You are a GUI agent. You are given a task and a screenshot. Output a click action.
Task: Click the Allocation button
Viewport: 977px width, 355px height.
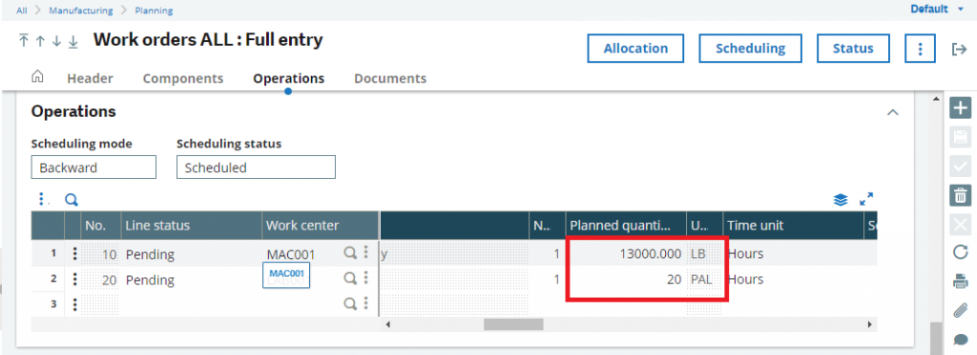coord(635,49)
